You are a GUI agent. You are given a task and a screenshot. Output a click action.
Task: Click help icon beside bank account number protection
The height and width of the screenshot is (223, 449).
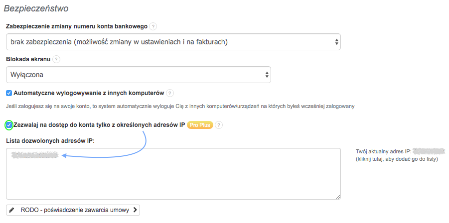tap(153, 26)
